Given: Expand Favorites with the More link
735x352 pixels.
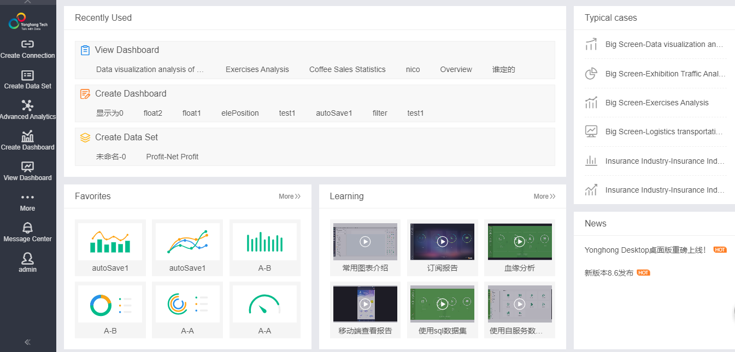Looking at the screenshot, I should click(290, 196).
